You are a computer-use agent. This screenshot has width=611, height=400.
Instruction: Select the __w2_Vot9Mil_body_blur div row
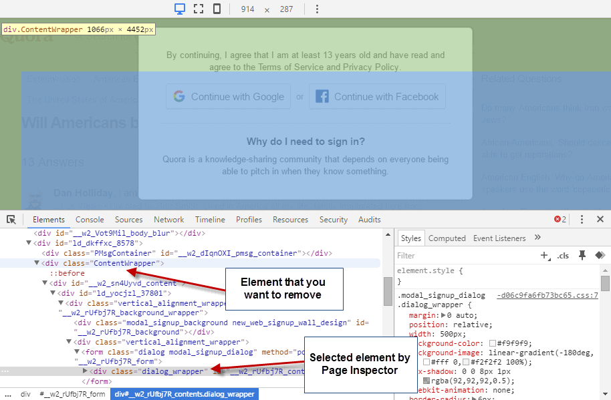(119, 233)
